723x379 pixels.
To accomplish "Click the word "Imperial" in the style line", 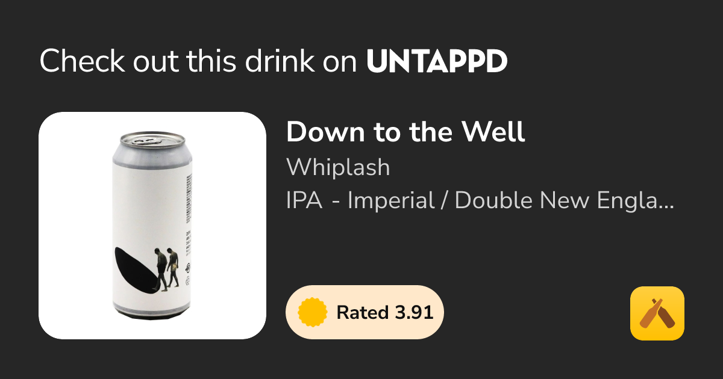I will tap(391, 201).
